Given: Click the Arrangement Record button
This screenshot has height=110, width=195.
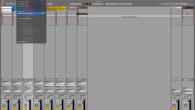Looking at the screenshot, I should [90, 4].
